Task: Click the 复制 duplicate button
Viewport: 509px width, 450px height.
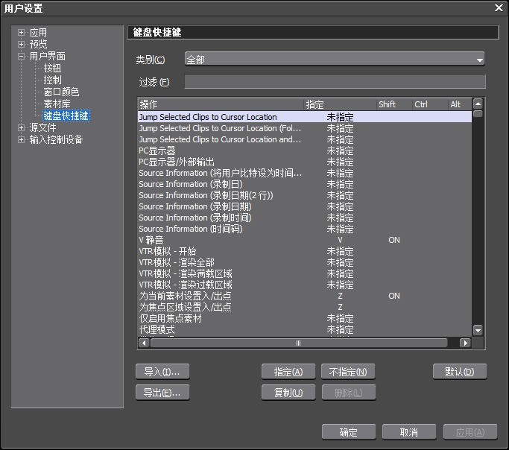Action: pyautogui.click(x=288, y=393)
